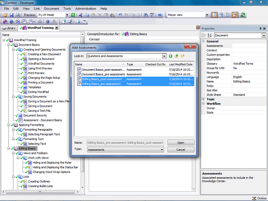The image size is (268, 201).
Task: Toggle the vertical split layout button
Action: (x=214, y=15)
